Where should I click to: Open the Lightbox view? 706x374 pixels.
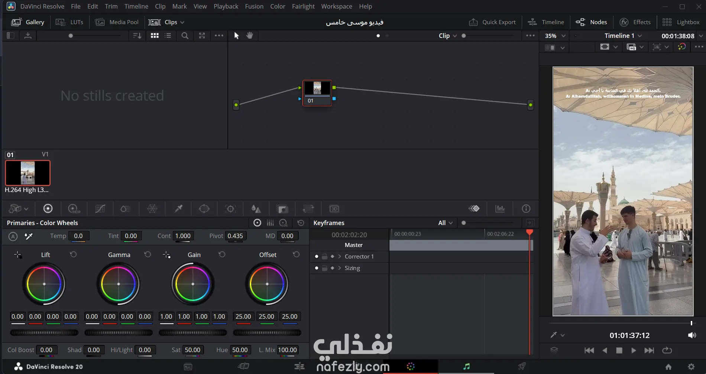point(681,22)
